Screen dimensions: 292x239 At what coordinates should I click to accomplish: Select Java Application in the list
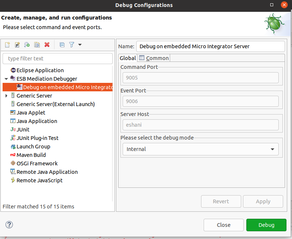coord(37,121)
